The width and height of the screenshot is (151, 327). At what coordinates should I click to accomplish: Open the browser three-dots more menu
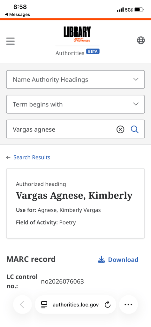128,305
